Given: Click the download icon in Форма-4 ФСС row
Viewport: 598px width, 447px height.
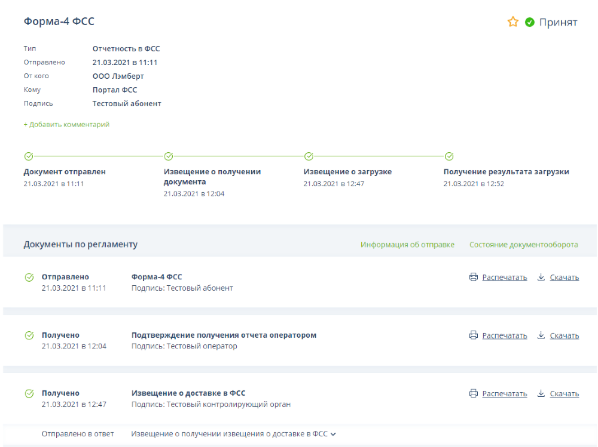Looking at the screenshot, I should [541, 277].
